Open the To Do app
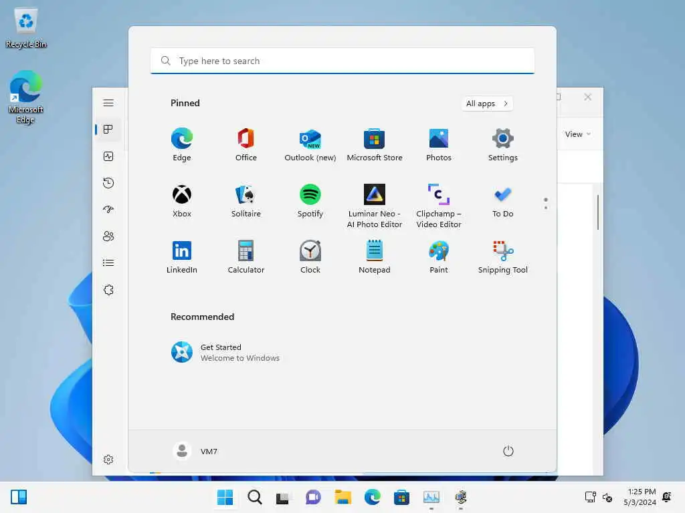 [x=503, y=200]
